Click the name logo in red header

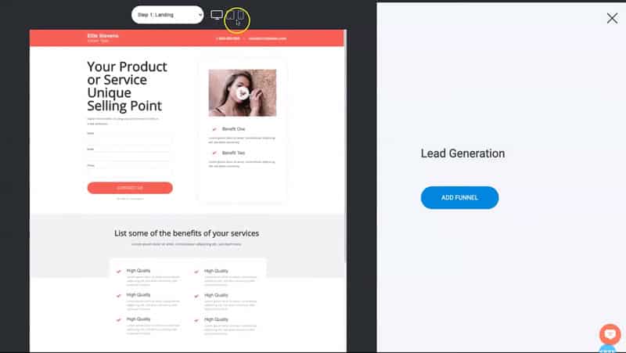103,38
